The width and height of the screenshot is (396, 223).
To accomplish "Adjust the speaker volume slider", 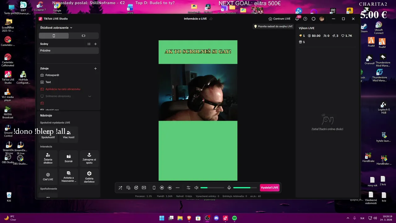I will tap(212, 188).
